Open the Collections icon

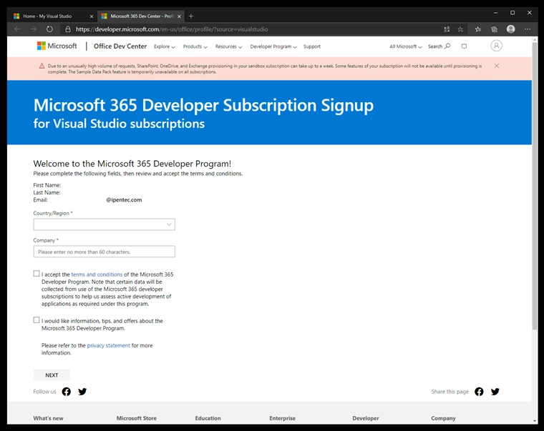click(494, 29)
